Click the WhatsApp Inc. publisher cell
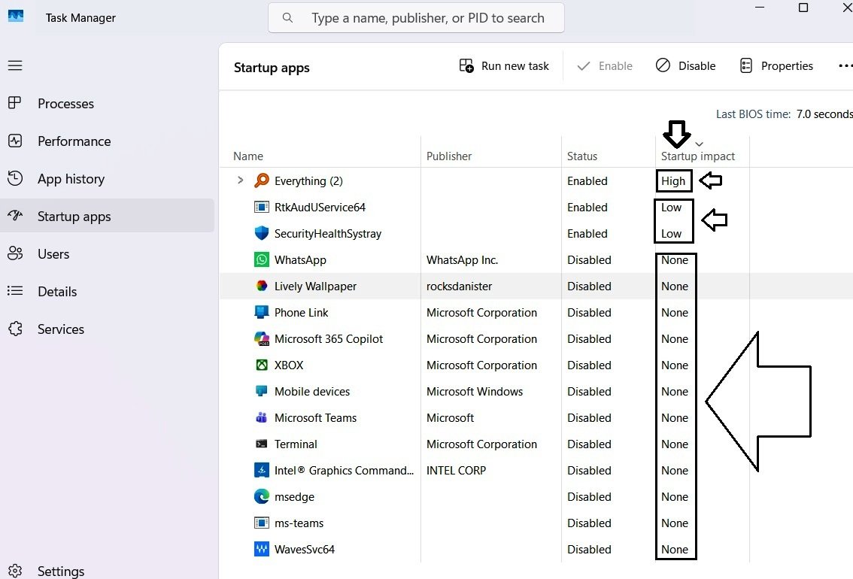This screenshot has width=853, height=579. click(x=462, y=260)
